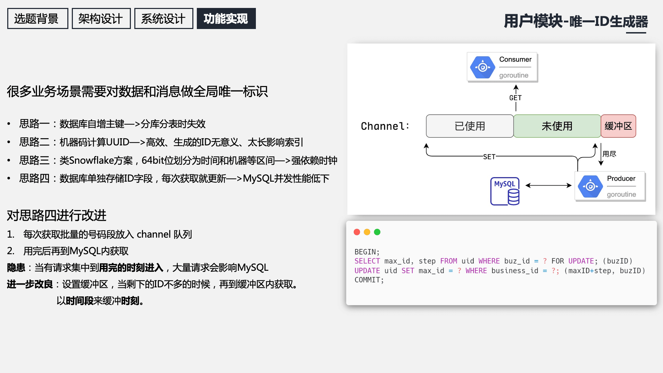Click the MySQL database icon

coord(505,191)
